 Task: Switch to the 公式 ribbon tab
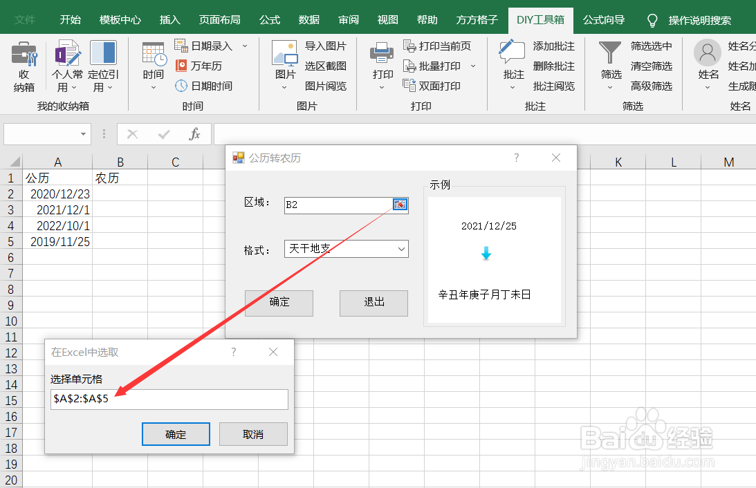[270, 20]
